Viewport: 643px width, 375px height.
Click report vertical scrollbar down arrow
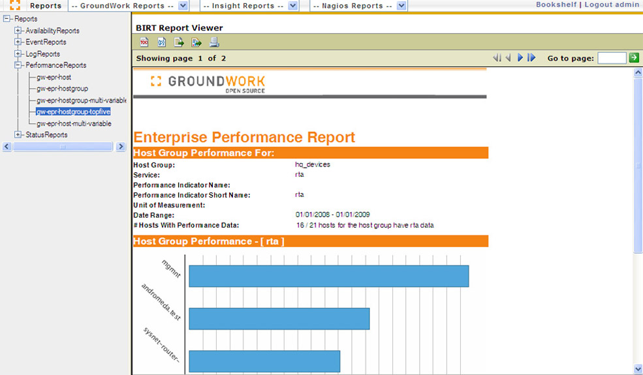coord(638,369)
